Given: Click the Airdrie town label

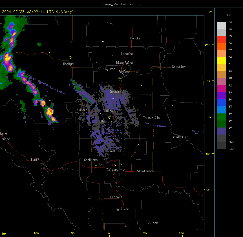Looking at the screenshot, I should coord(114,151).
